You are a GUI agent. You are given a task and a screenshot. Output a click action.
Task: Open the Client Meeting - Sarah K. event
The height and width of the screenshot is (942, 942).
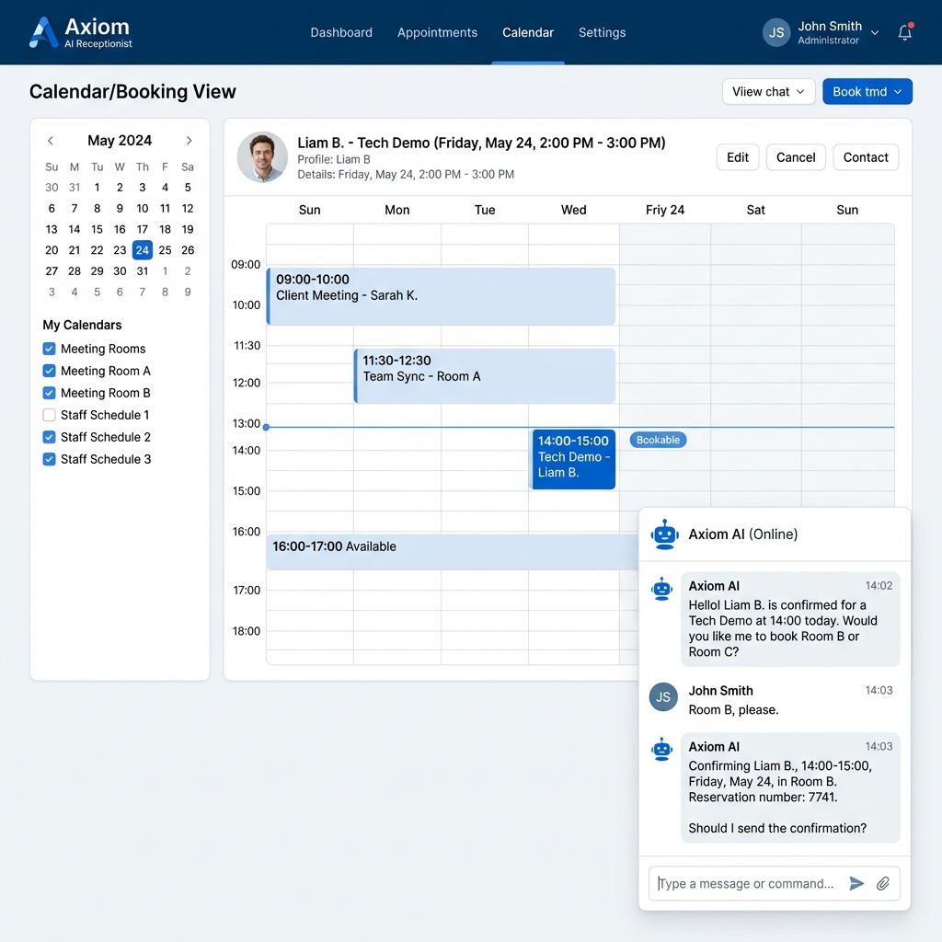pos(441,296)
